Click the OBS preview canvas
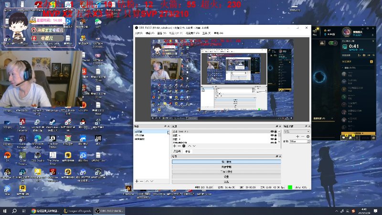The image size is (382, 215). pos(222,80)
